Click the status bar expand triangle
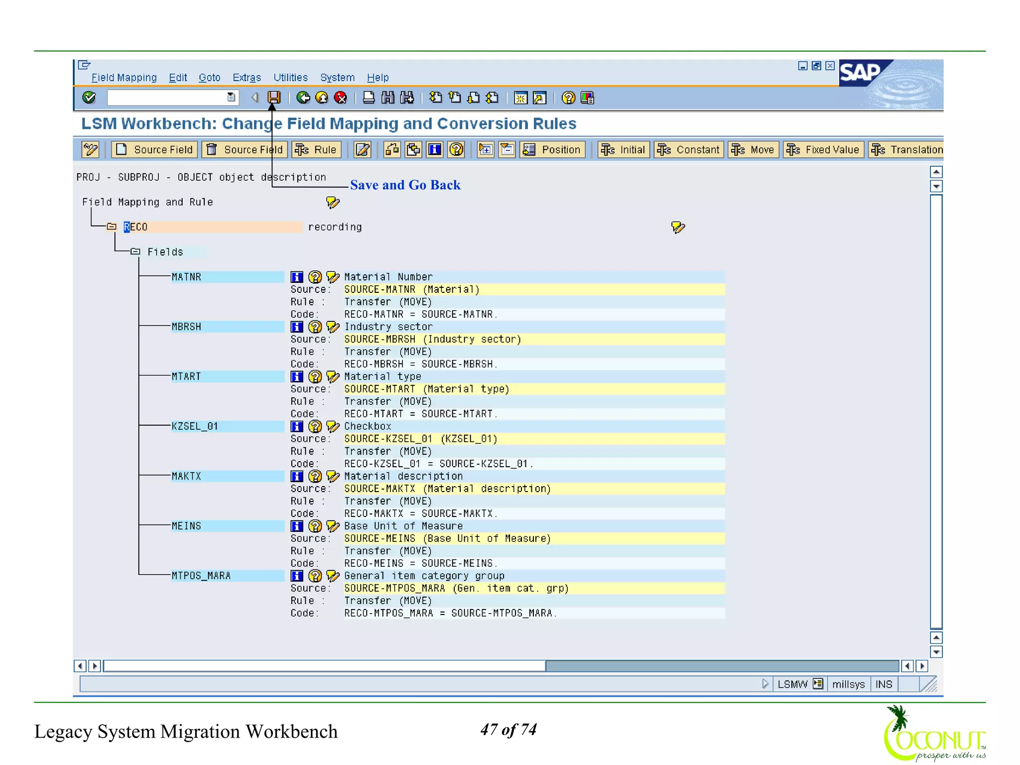 coord(765,684)
